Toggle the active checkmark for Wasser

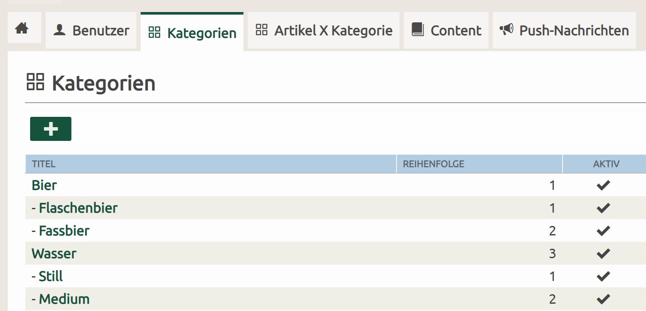point(603,254)
